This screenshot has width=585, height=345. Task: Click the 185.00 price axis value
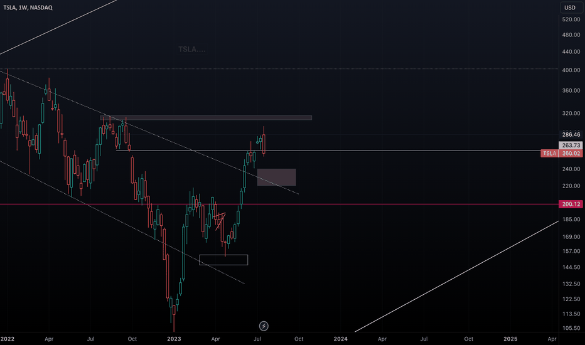pyautogui.click(x=571, y=220)
